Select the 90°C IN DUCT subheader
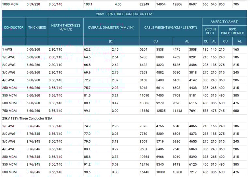Viewport: 250px width, 177px height. [x=210, y=31]
